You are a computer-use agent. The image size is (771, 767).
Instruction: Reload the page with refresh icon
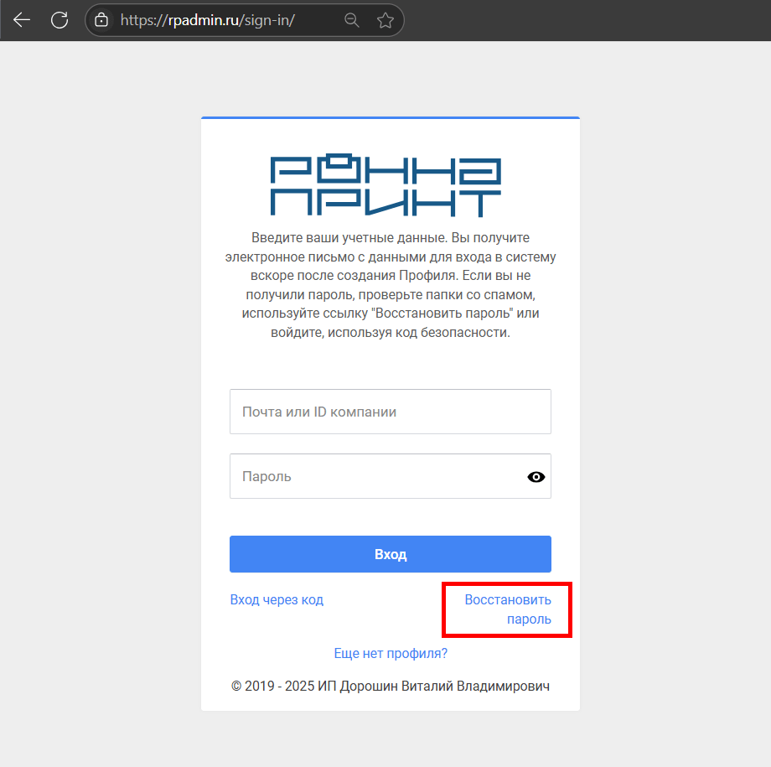[x=60, y=20]
